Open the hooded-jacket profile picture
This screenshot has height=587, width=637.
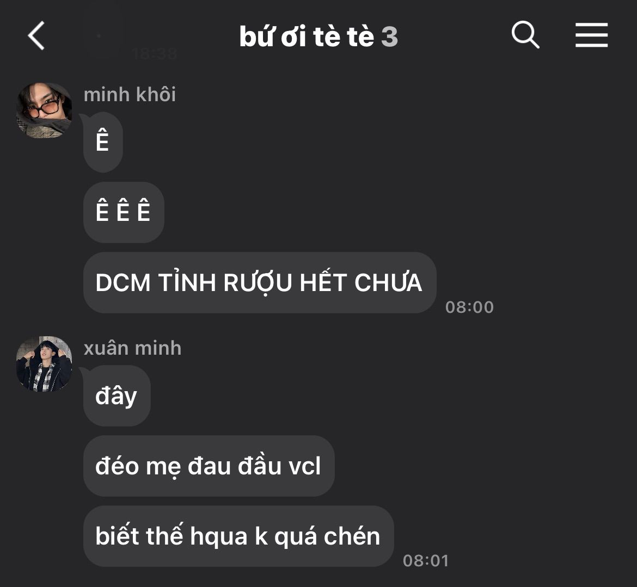tap(44, 364)
